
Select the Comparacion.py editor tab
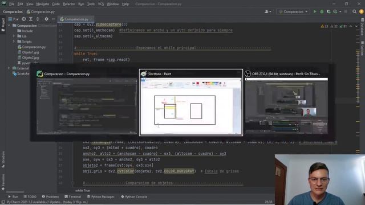pyautogui.click(x=76, y=19)
